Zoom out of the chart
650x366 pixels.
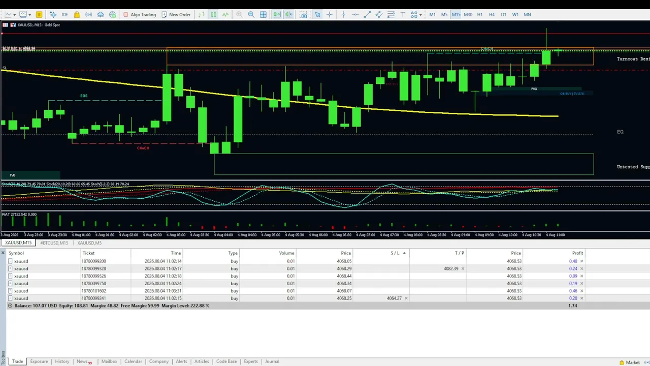tap(251, 14)
